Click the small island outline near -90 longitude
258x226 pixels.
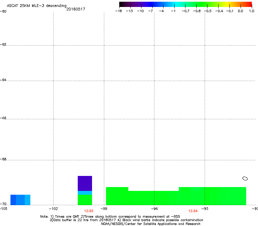pyautogui.click(x=245, y=178)
